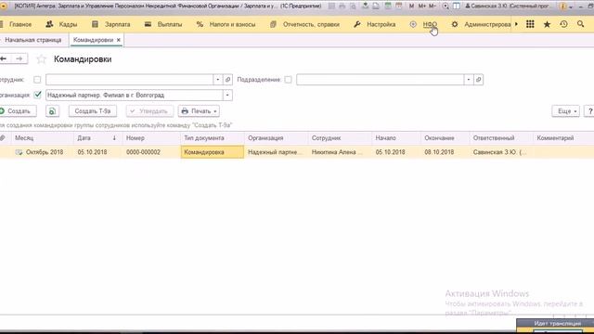Open the calendar icon in title bar
Viewport: 594px width, 334px height.
(398, 6)
